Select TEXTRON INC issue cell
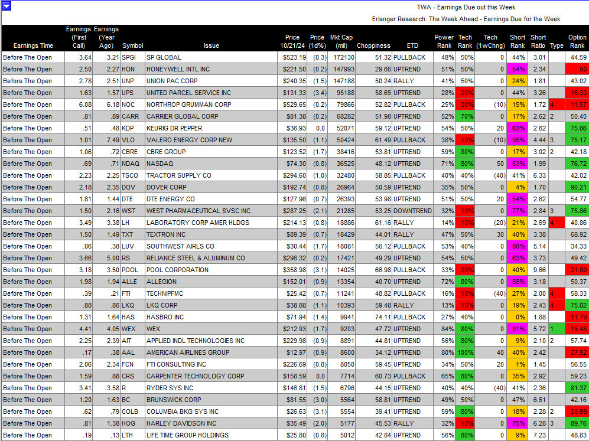The height and width of the screenshot is (441, 589). pyautogui.click(x=211, y=234)
